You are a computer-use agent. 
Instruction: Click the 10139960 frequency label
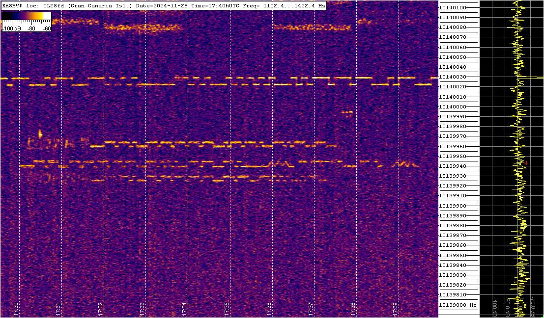(453, 146)
